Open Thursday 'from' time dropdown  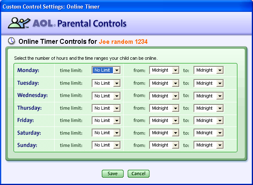tap(164, 108)
